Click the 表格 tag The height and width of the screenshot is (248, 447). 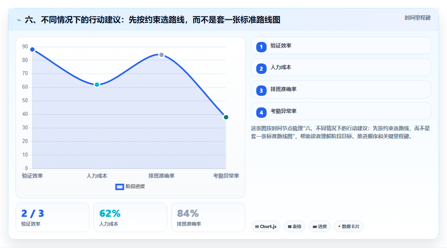(x=295, y=226)
